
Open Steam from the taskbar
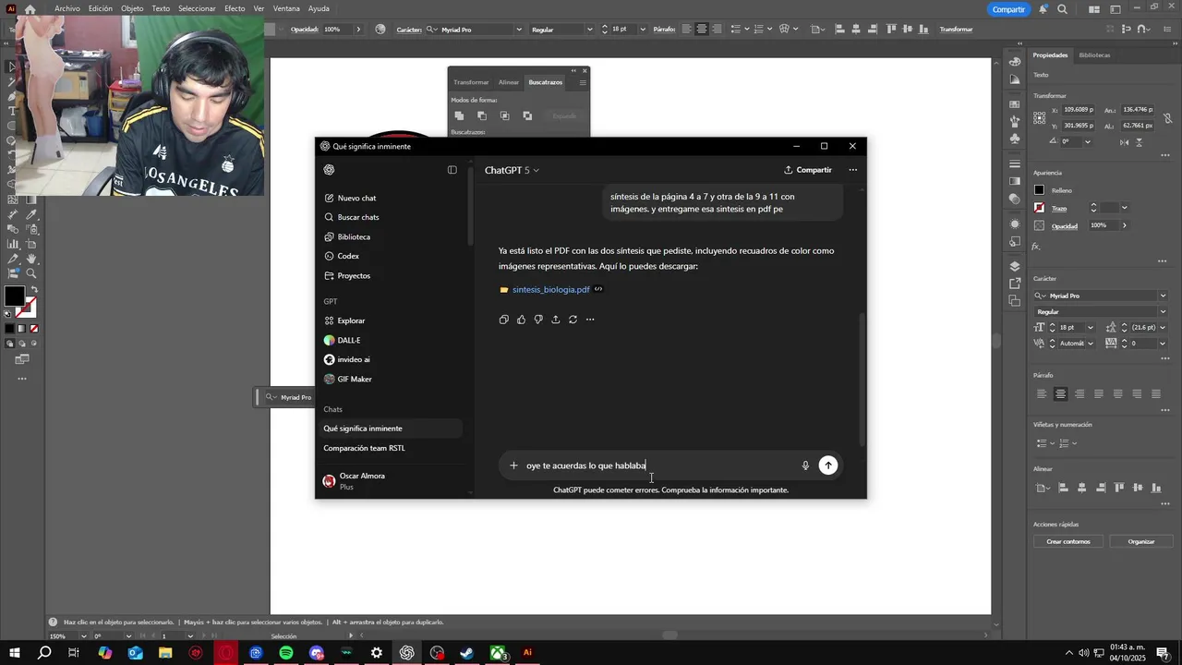pyautogui.click(x=467, y=653)
